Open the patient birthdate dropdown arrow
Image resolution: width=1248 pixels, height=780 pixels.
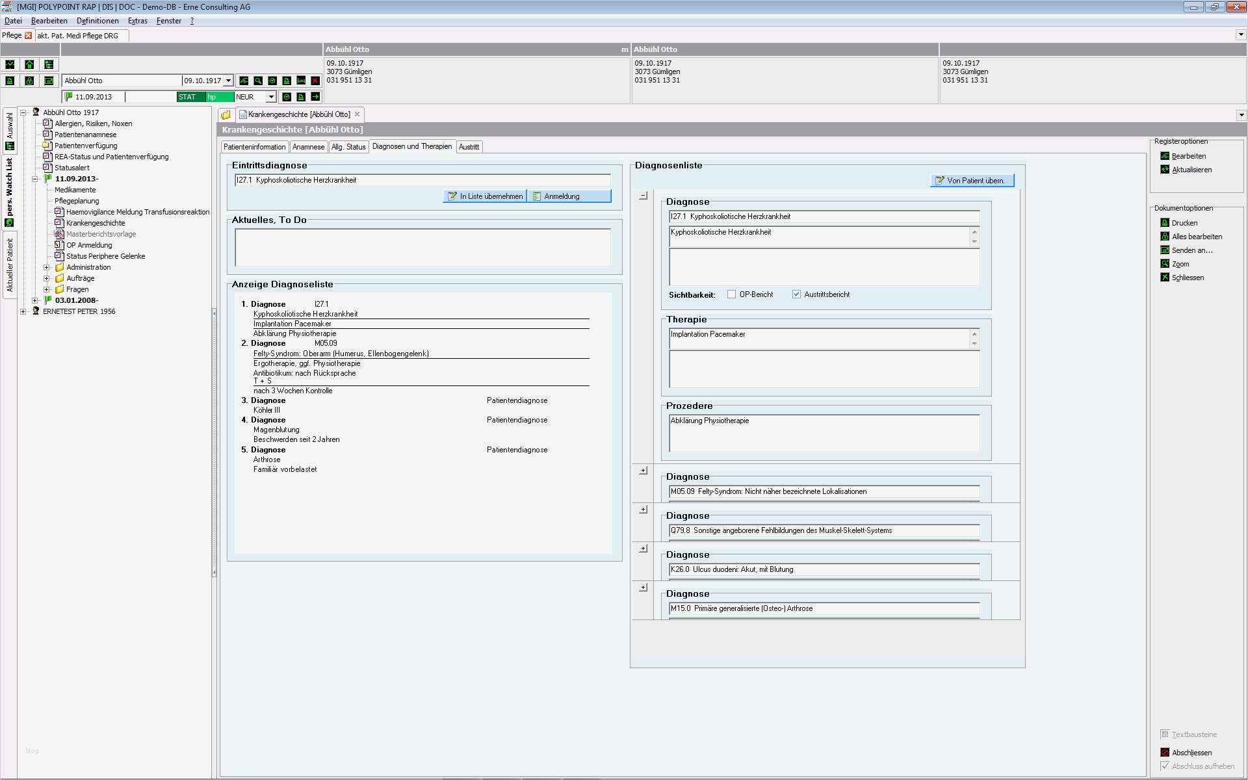click(228, 81)
